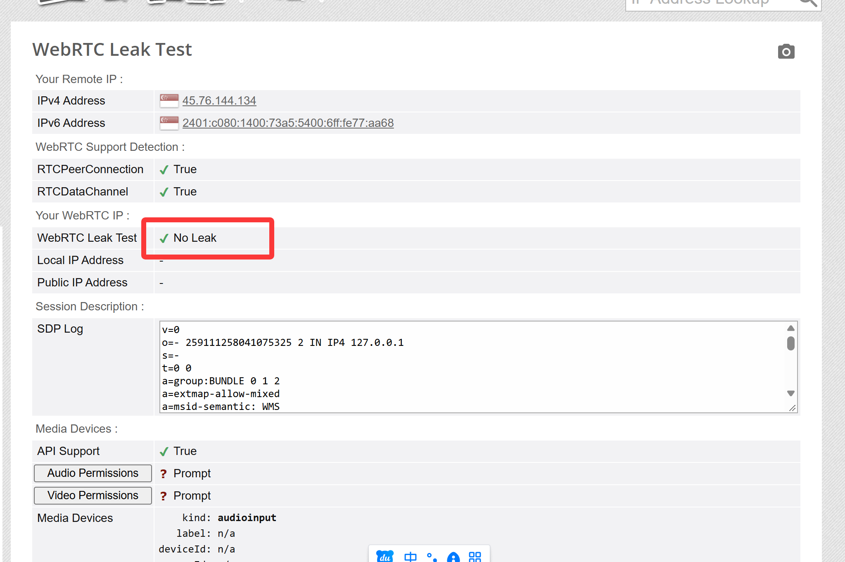Click the Audio Permissions button

click(93, 473)
